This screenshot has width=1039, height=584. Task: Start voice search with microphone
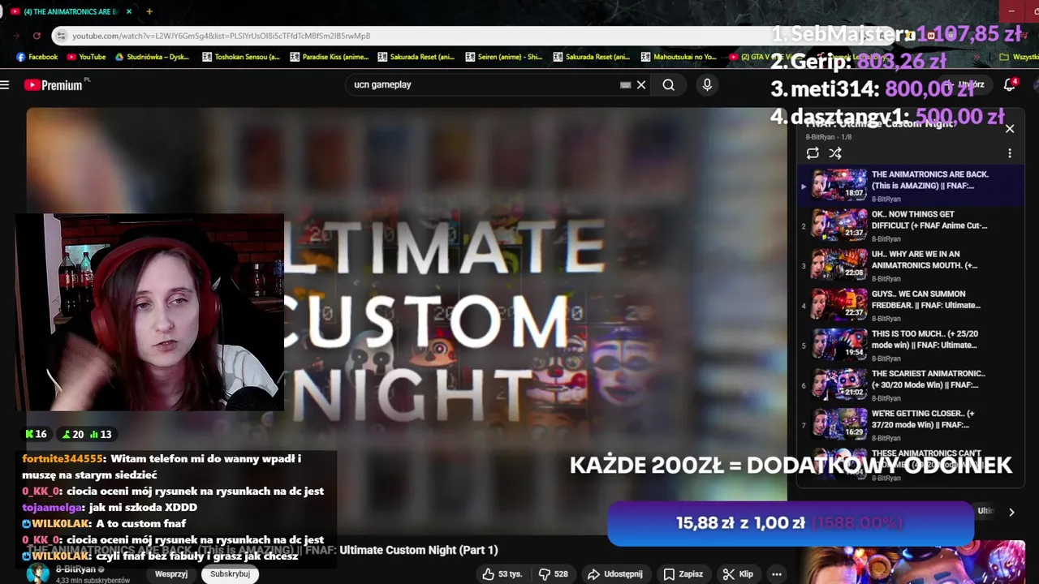tap(707, 84)
